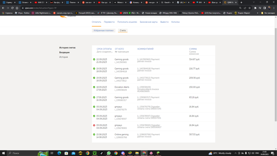Open Microsoft Edge from the taskbar
Screen dimensions: 277x156
click(59, 153)
